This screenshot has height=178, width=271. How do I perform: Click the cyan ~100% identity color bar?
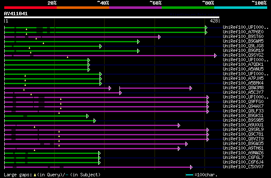[241, 8]
